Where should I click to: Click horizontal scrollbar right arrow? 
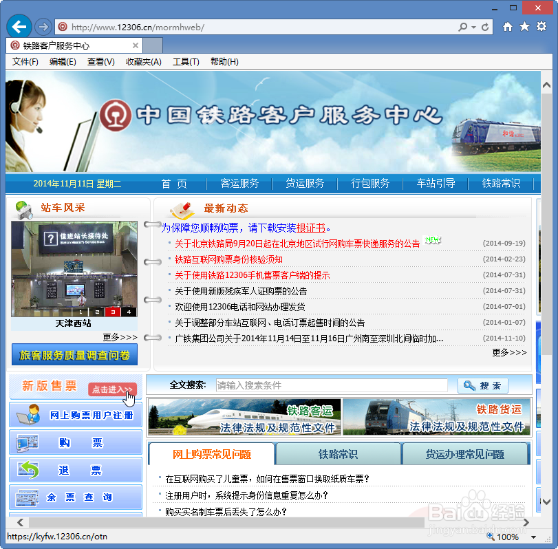[x=526, y=522]
